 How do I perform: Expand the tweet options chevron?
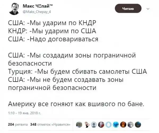tap(147, 9)
